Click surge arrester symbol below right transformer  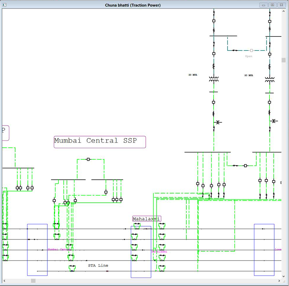coord(274,121)
